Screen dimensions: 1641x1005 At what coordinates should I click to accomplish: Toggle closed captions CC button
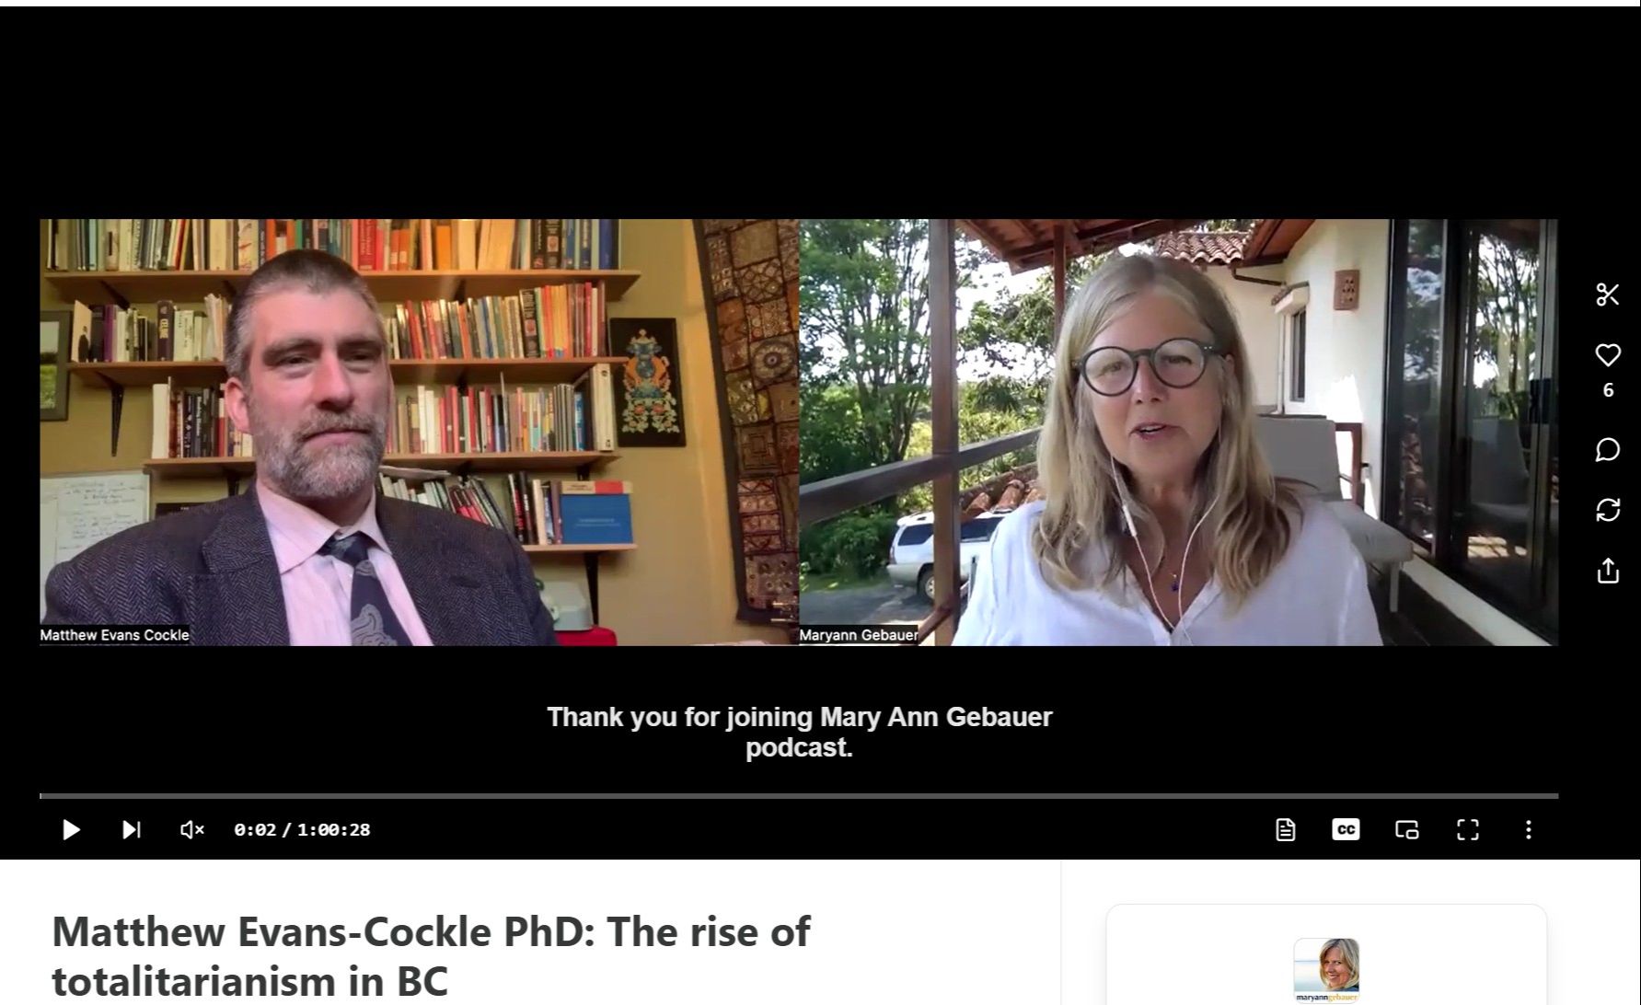click(x=1346, y=829)
